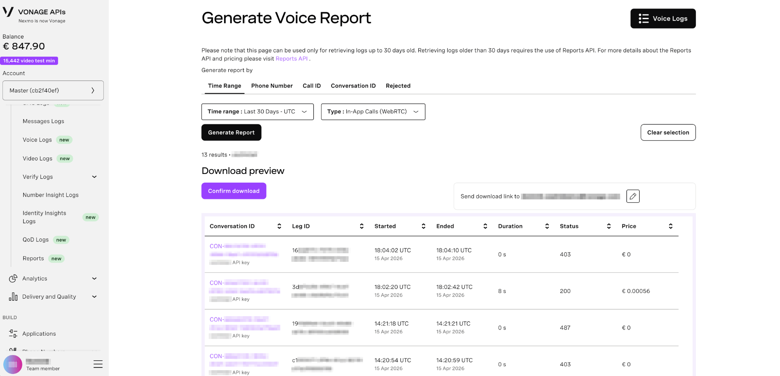
Task: Sort by Price column arrows
Action: (x=671, y=226)
